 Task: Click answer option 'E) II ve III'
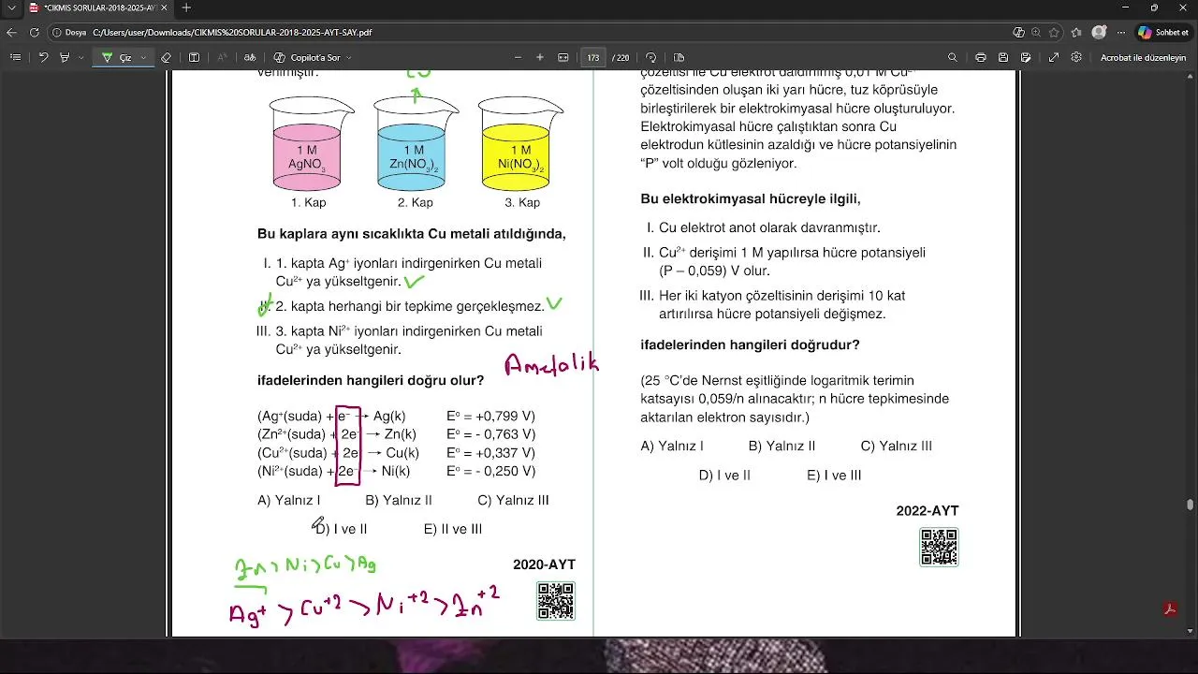click(x=453, y=529)
